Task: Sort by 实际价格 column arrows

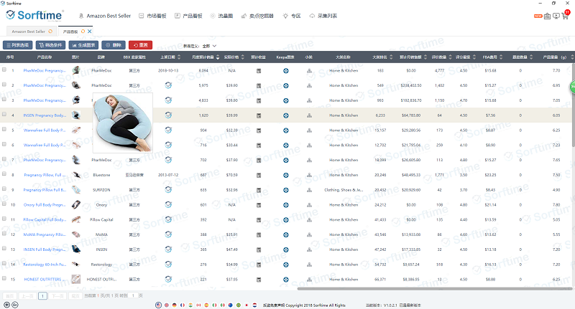Action: pyautogui.click(x=242, y=57)
